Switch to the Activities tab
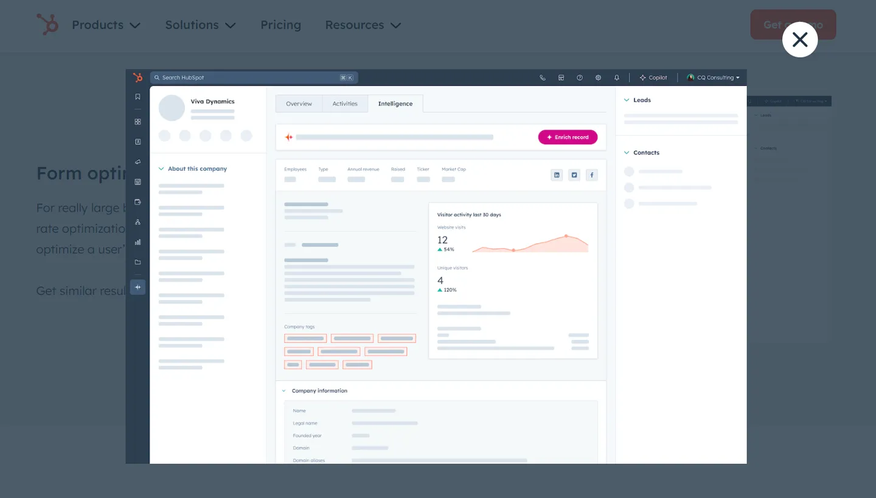Image resolution: width=876 pixels, height=498 pixels. coord(345,103)
